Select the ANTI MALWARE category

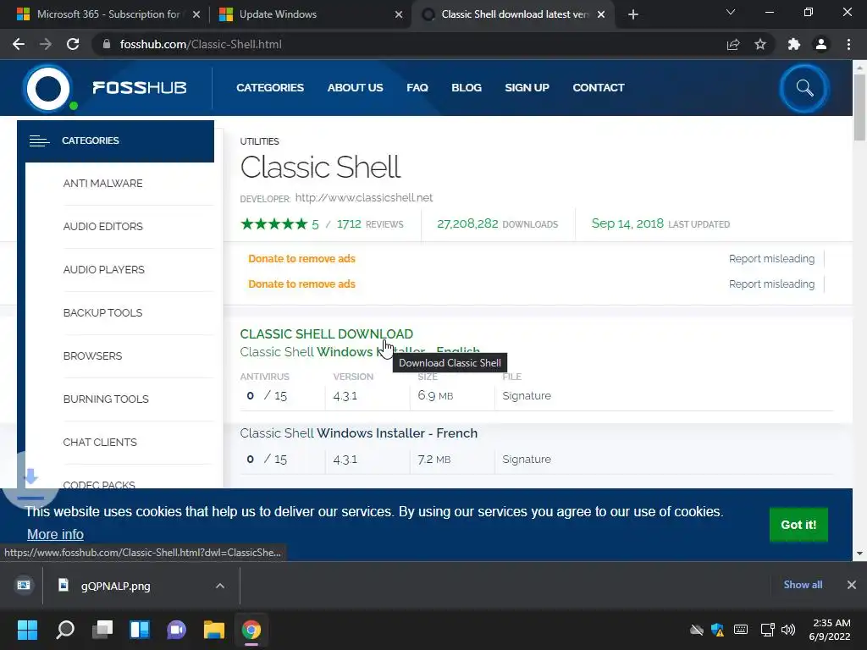[x=102, y=184]
